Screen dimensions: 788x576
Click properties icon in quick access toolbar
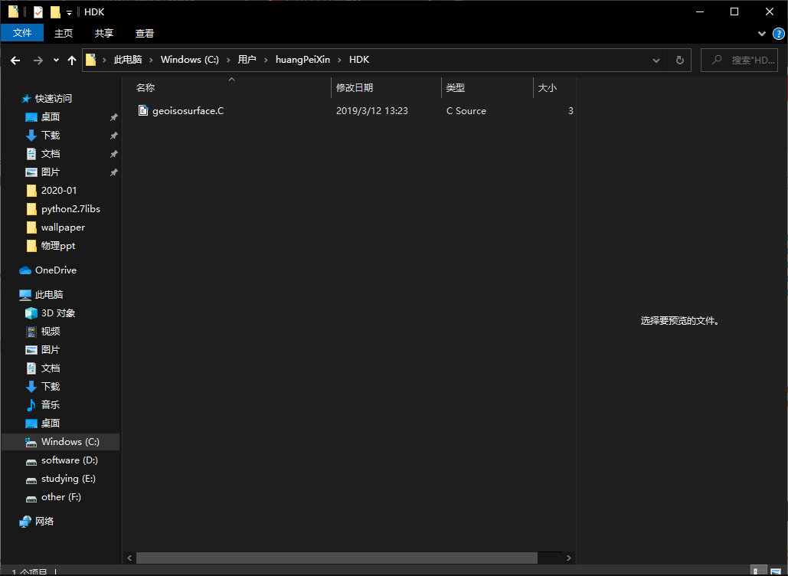click(x=38, y=12)
